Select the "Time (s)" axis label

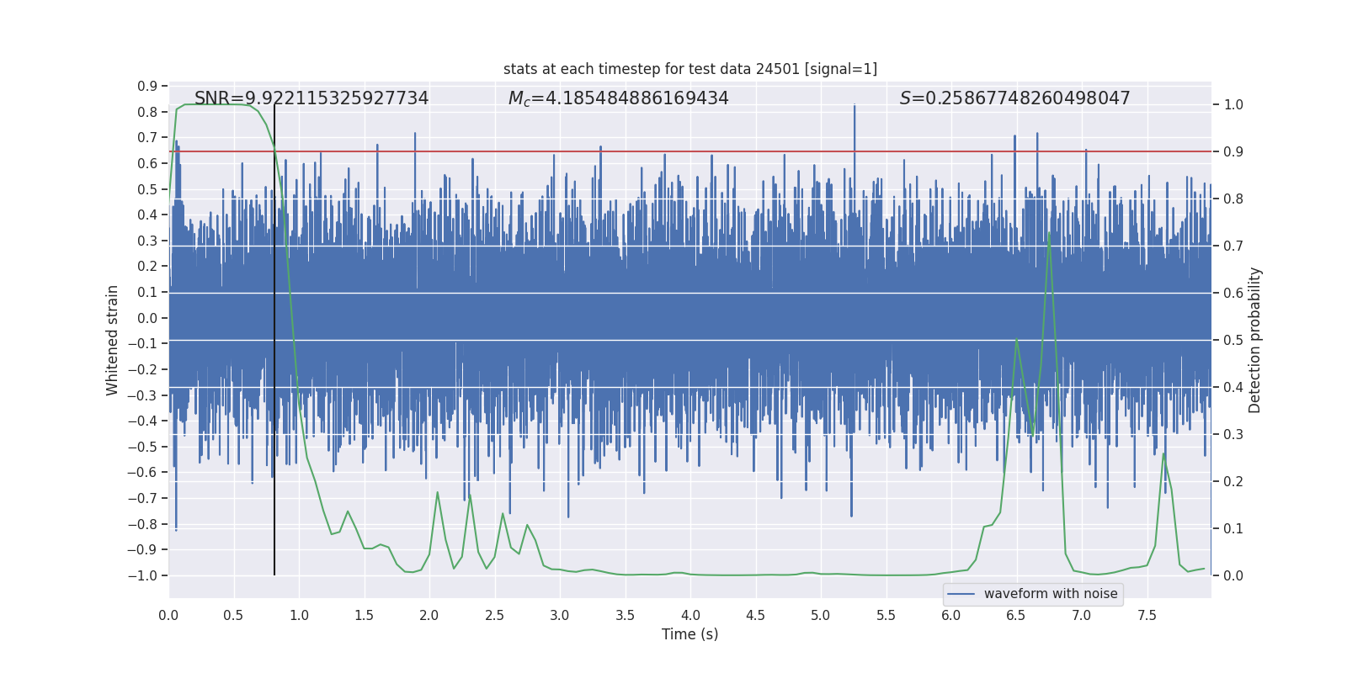[690, 634]
